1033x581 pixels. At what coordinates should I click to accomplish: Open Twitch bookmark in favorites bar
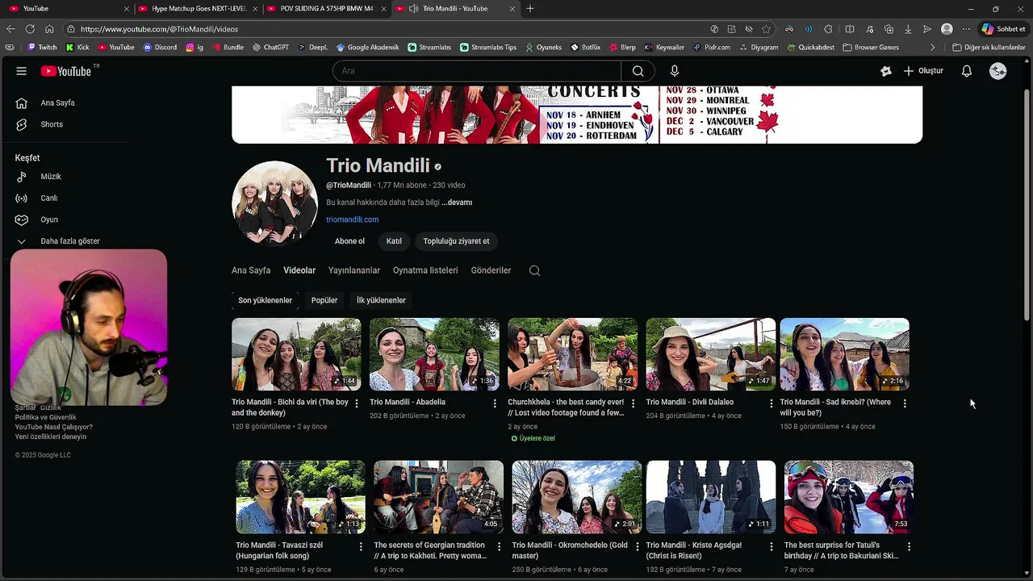[42, 48]
